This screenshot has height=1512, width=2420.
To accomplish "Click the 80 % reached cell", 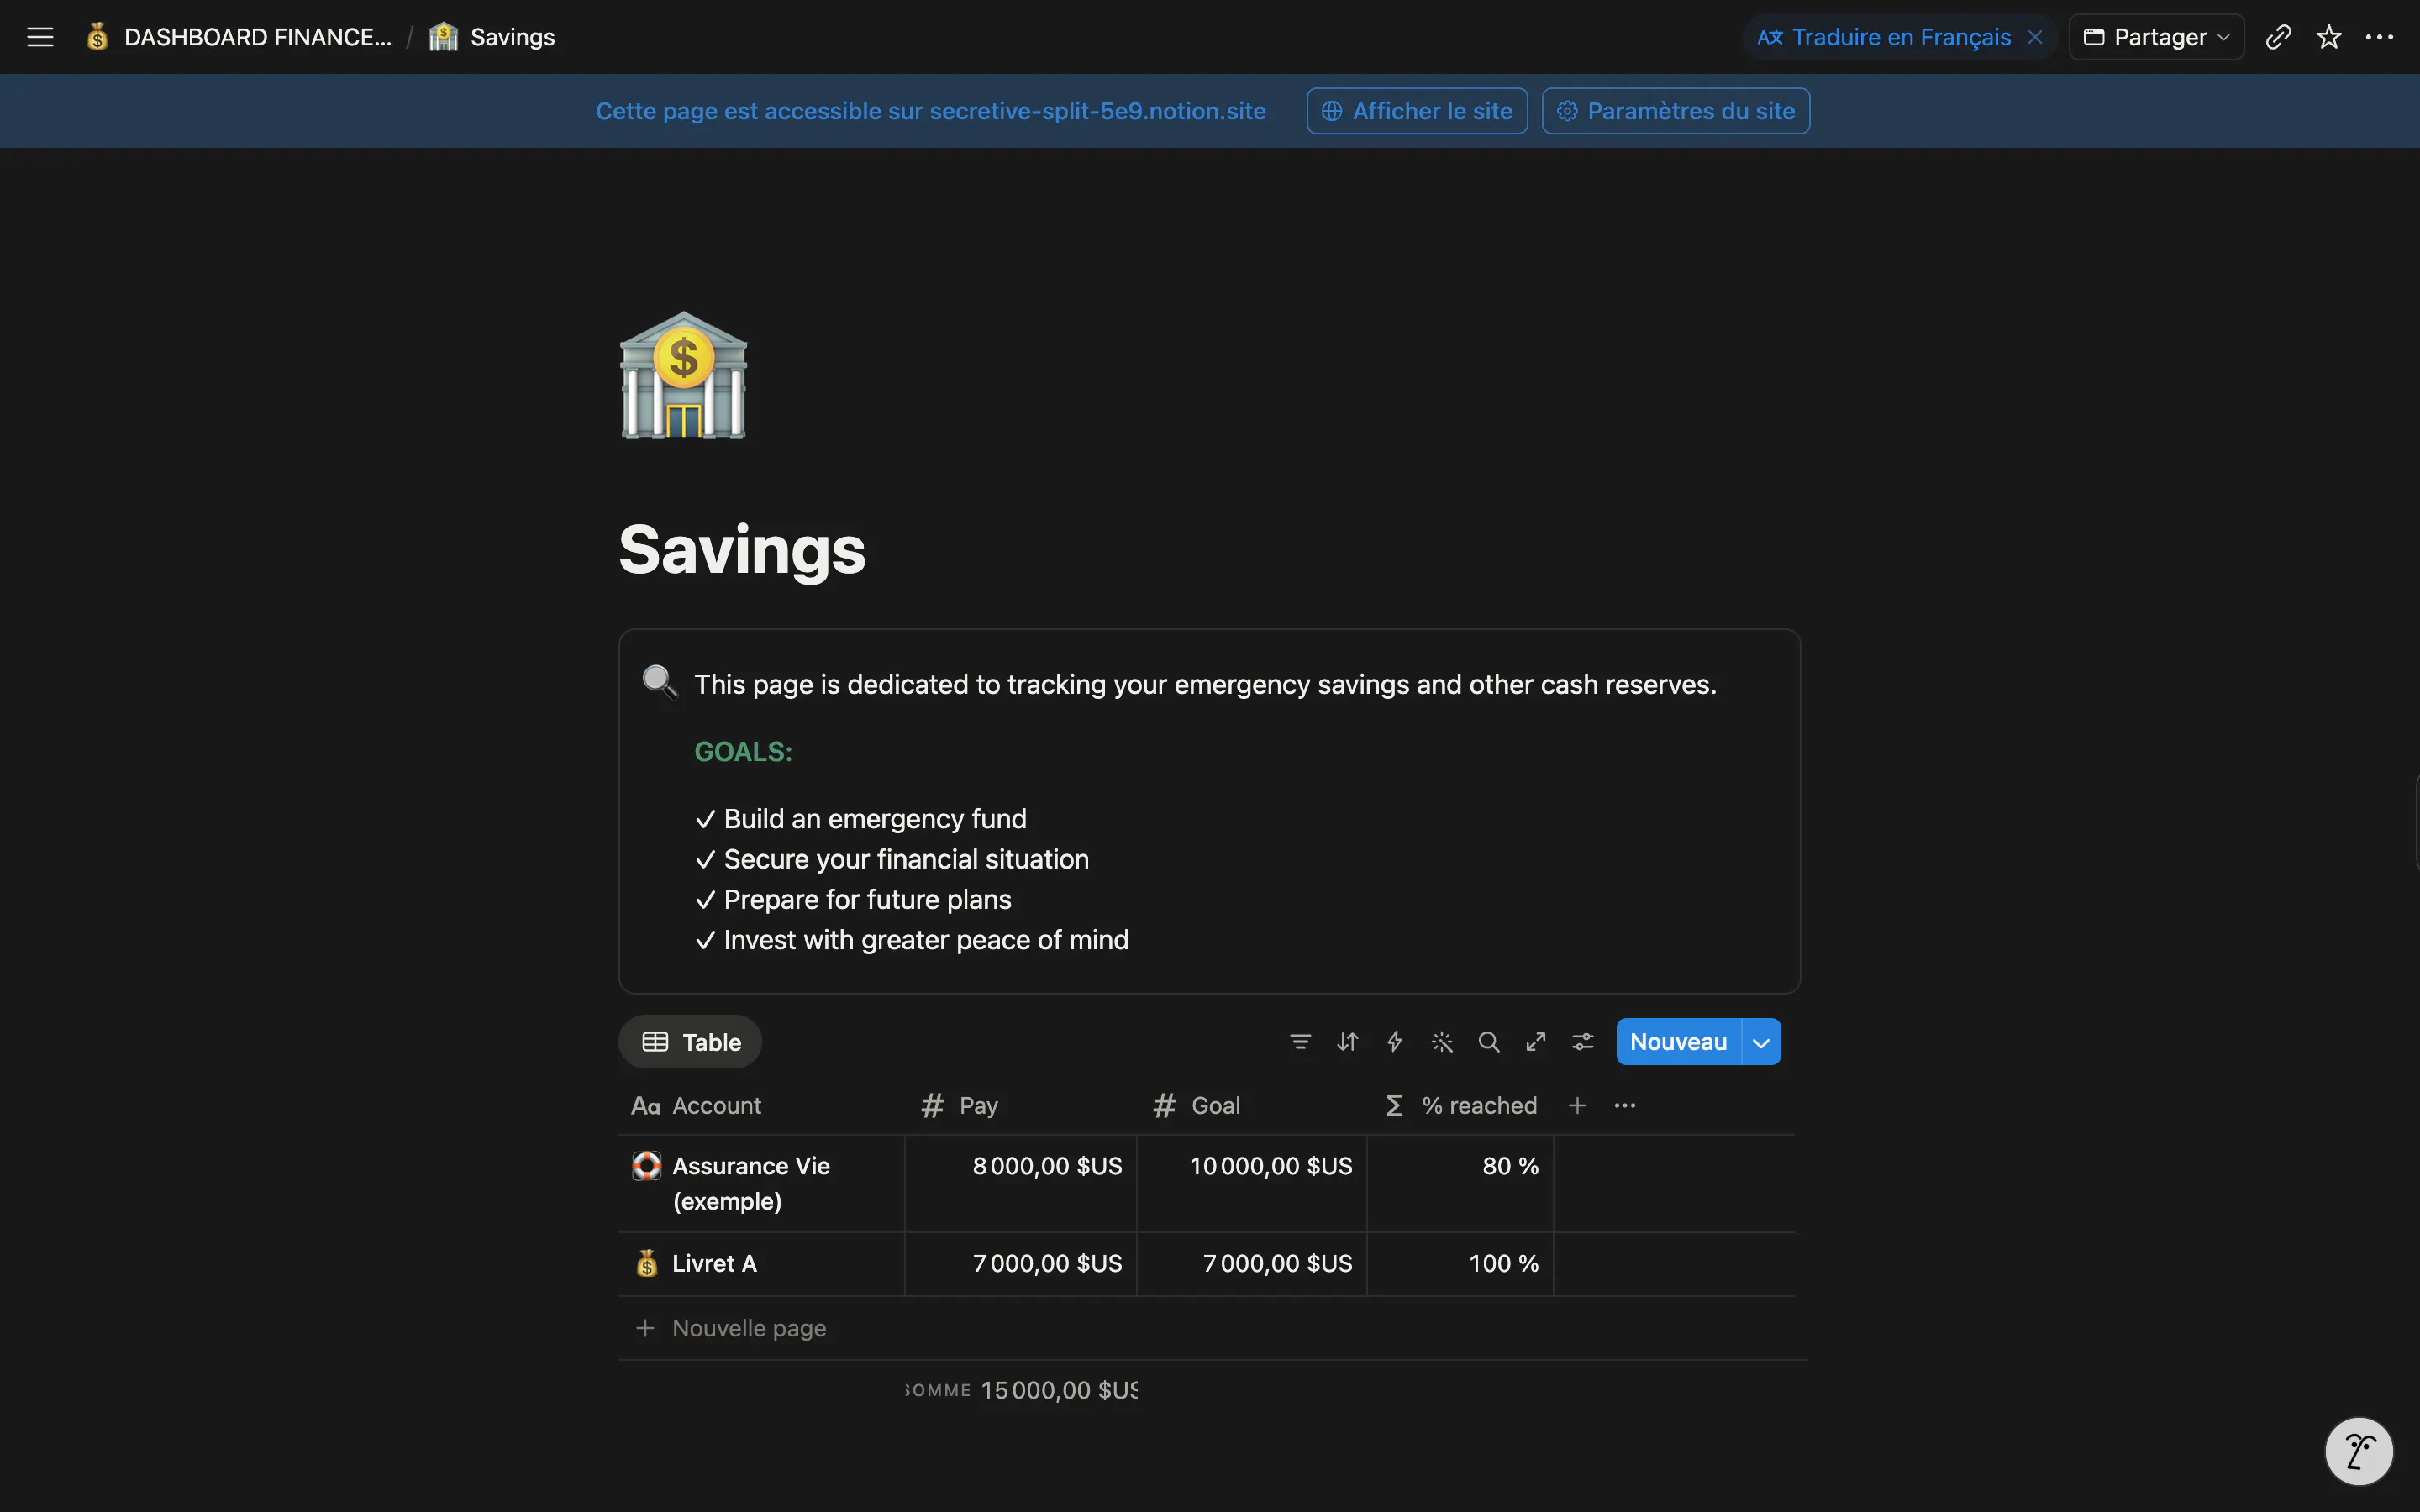I will click(1460, 1184).
